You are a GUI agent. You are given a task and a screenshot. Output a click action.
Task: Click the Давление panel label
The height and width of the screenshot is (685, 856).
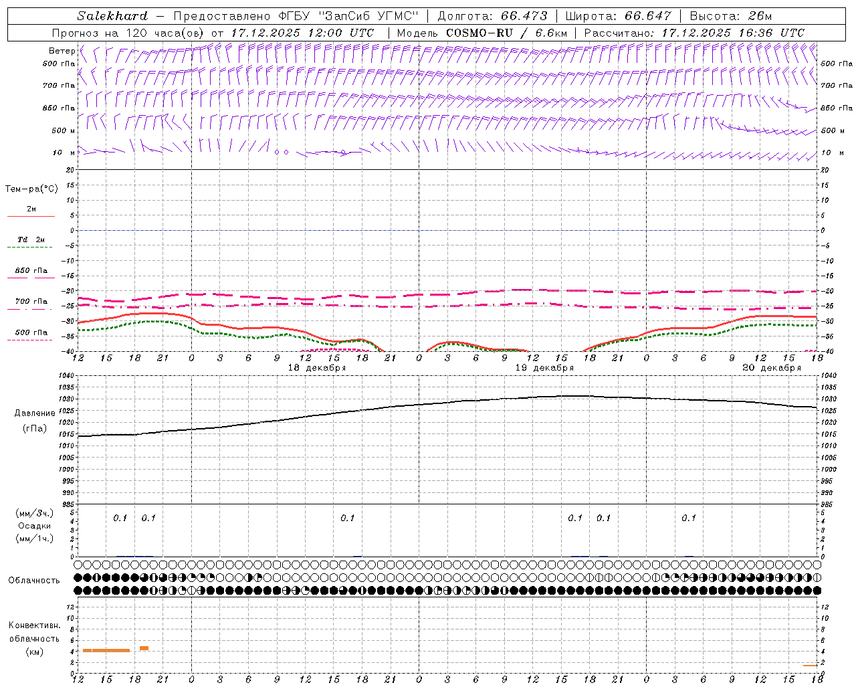tap(35, 413)
